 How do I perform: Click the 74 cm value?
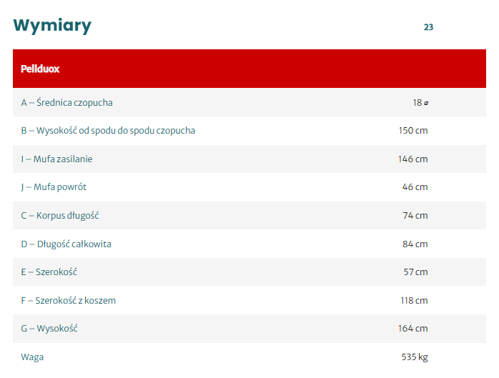415,215
